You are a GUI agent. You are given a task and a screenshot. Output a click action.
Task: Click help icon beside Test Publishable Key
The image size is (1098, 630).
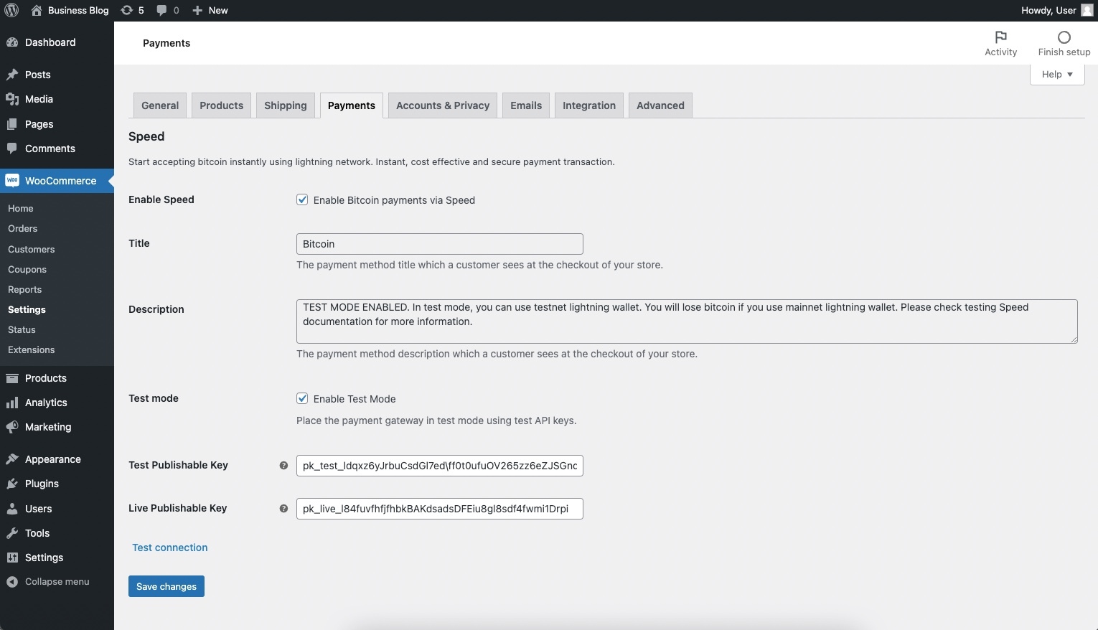[x=283, y=466]
